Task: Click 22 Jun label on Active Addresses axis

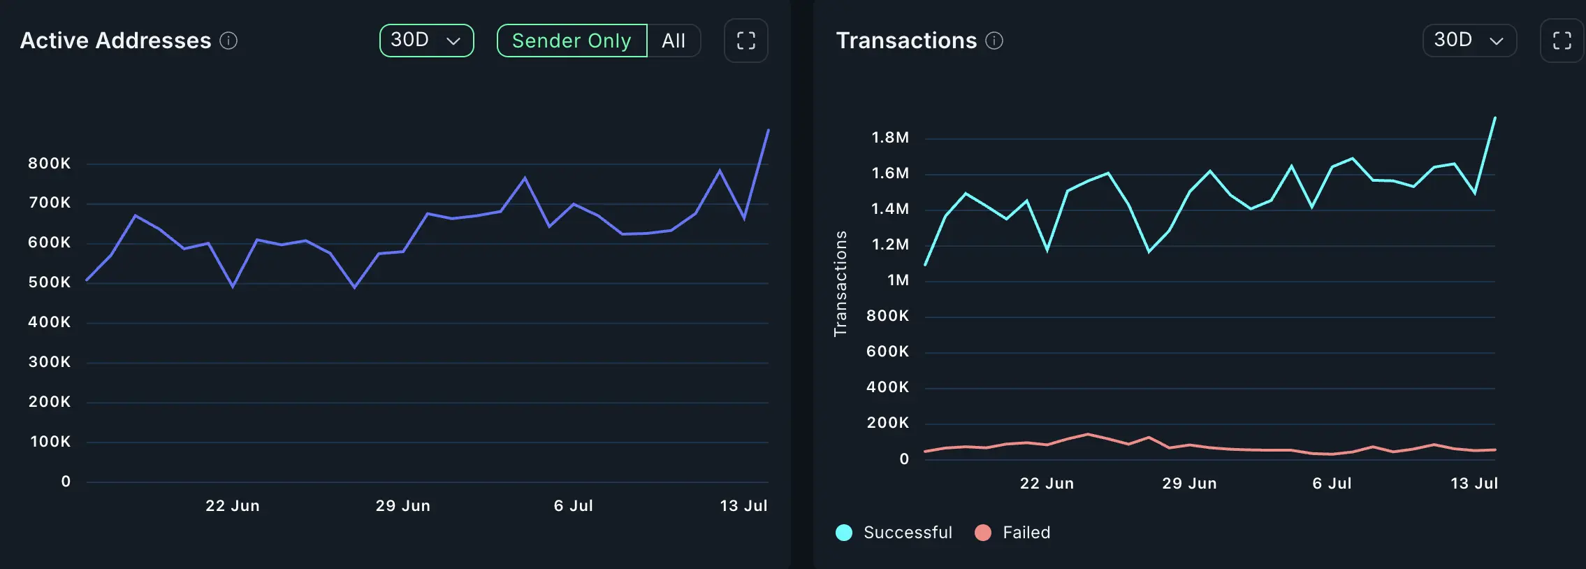Action: [x=232, y=505]
